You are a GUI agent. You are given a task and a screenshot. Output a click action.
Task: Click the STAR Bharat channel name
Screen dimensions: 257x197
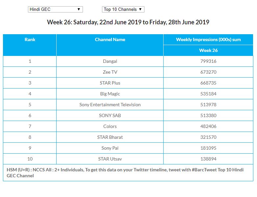(110, 137)
